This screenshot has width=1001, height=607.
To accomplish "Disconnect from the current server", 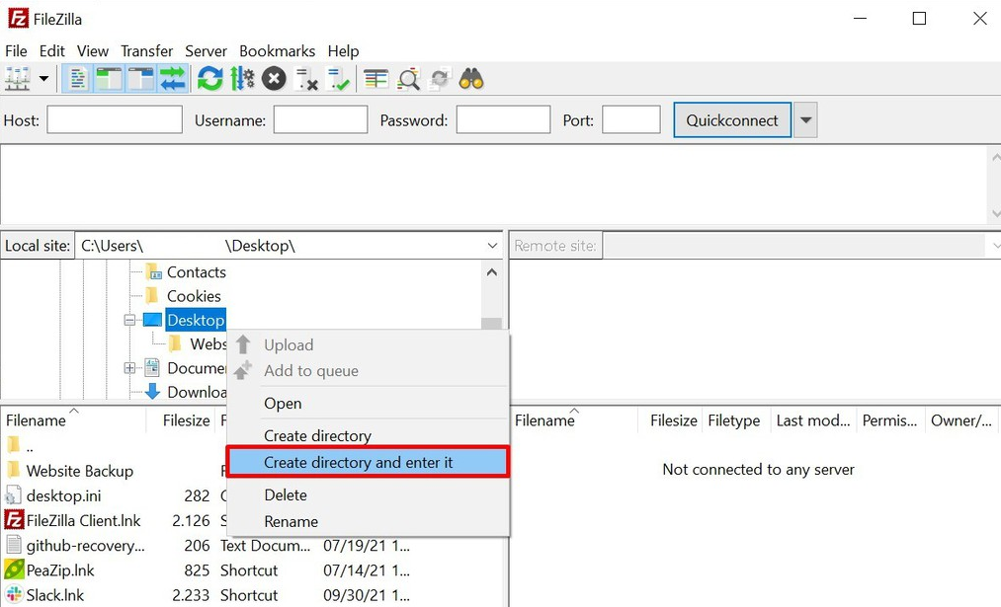I will [307, 78].
